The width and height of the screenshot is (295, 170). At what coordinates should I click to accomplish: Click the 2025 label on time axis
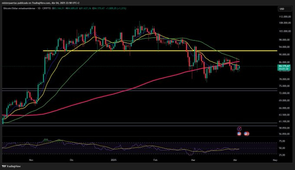click(x=114, y=160)
